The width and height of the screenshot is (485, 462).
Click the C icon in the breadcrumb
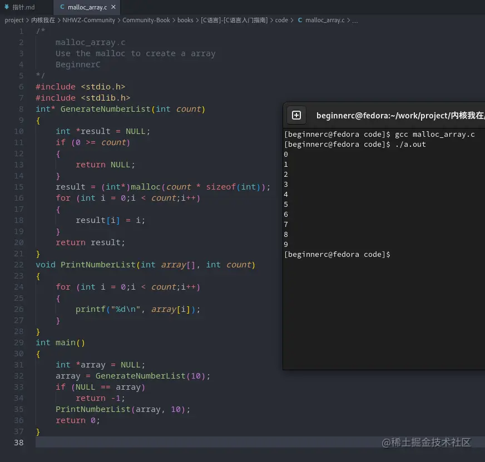click(x=300, y=20)
